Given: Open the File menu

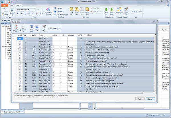Looking at the screenshot, I should (5, 5).
